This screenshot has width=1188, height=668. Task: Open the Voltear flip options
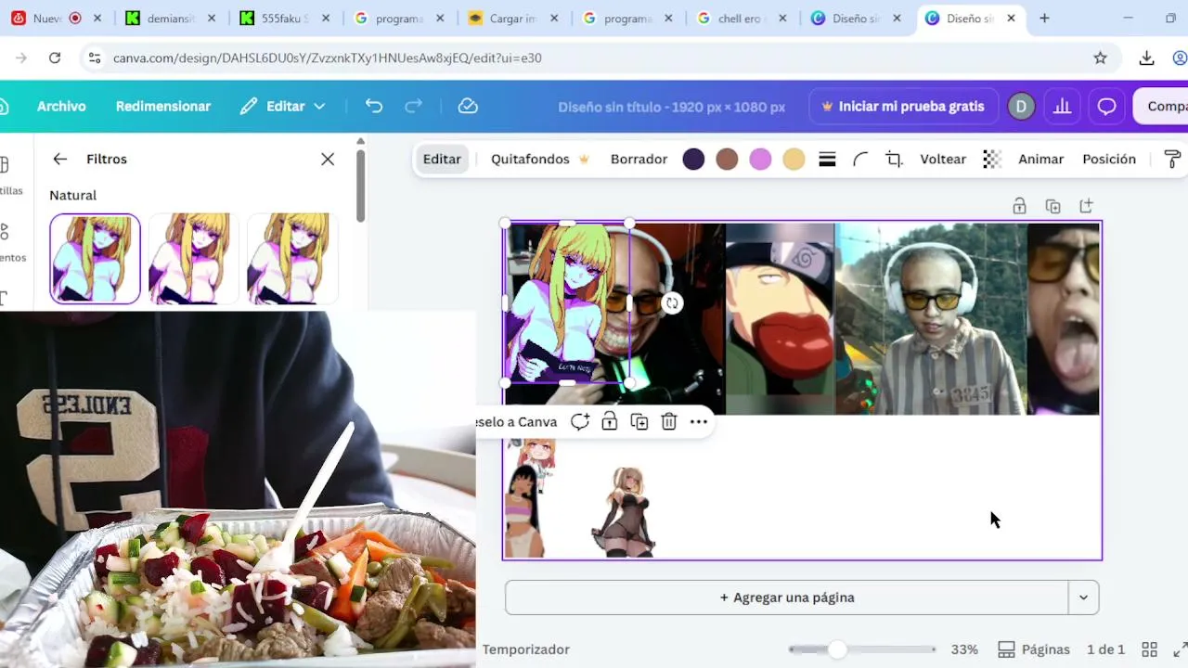pyautogui.click(x=943, y=160)
